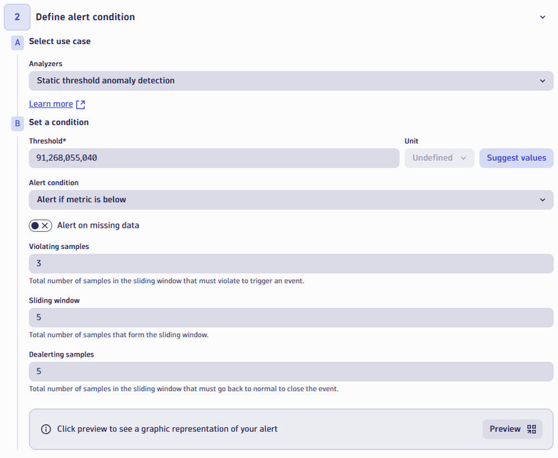
Task: Open the Alert condition dropdown
Action: (291, 200)
